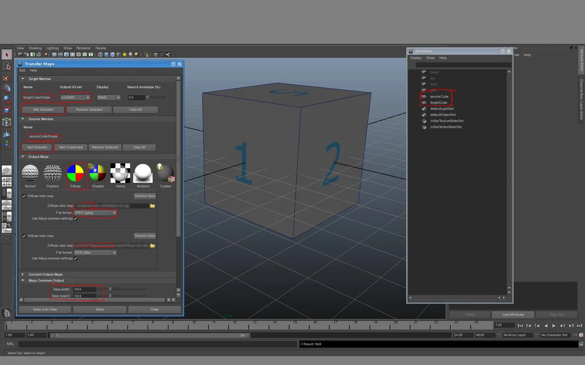Change the JPEG file format dropdown
This screenshot has height=365, width=585.
coord(94,213)
